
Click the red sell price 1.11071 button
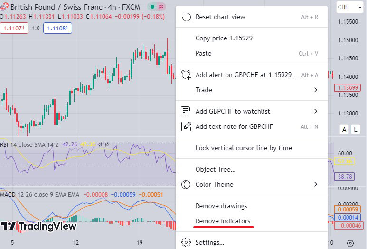pyautogui.click(x=14, y=28)
